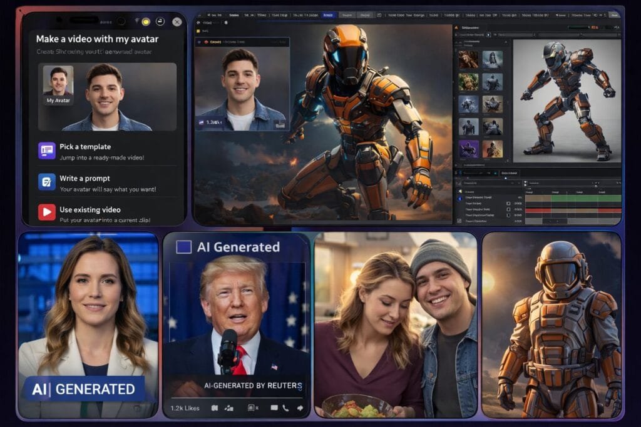Image resolution: width=641 pixels, height=427 pixels.
Task: Click the purple Pick a template icon
Action: (x=47, y=151)
